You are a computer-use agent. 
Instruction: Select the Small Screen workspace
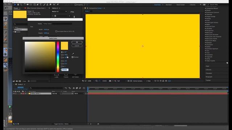pyautogui.click(x=181, y=5)
